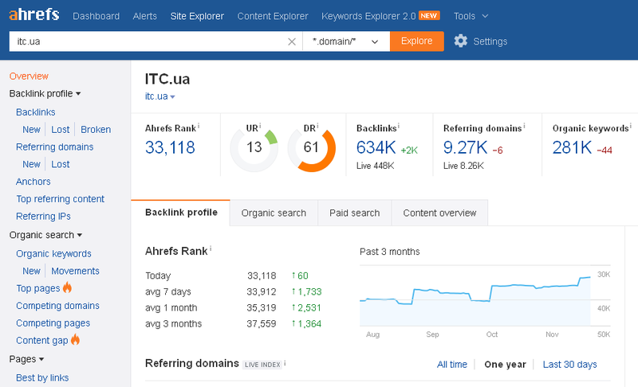Open the Top pages link
638x387 pixels.
[38, 288]
